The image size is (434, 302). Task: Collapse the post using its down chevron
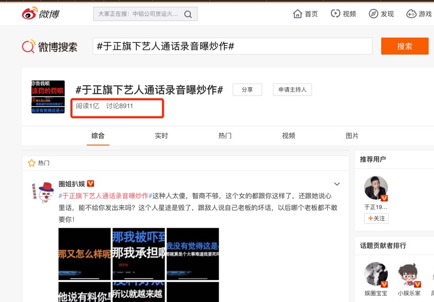(x=337, y=184)
